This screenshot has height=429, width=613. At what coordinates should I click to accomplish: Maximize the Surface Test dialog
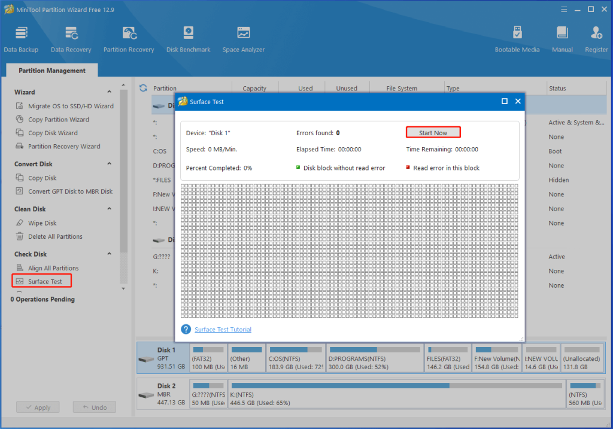pyautogui.click(x=504, y=101)
